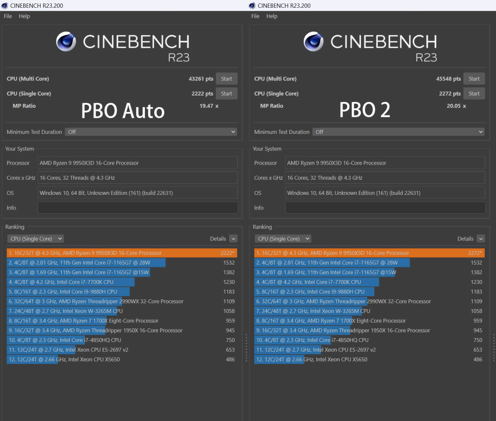Open Minimum Test Duration dropdown in left window
The height and width of the screenshot is (421, 496).
coord(151,132)
